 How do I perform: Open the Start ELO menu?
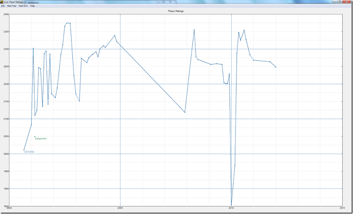pos(23,6)
